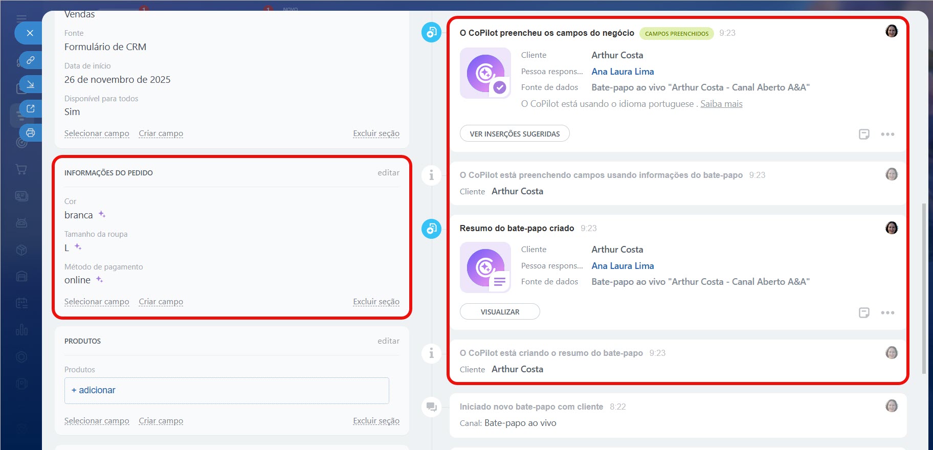This screenshot has height=450, width=933.
Task: Close the deal side panel with X
Action: click(x=30, y=33)
